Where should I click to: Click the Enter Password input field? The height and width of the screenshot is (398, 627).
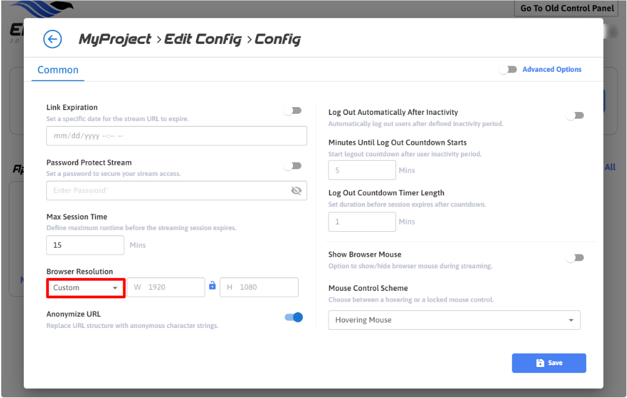click(168, 190)
